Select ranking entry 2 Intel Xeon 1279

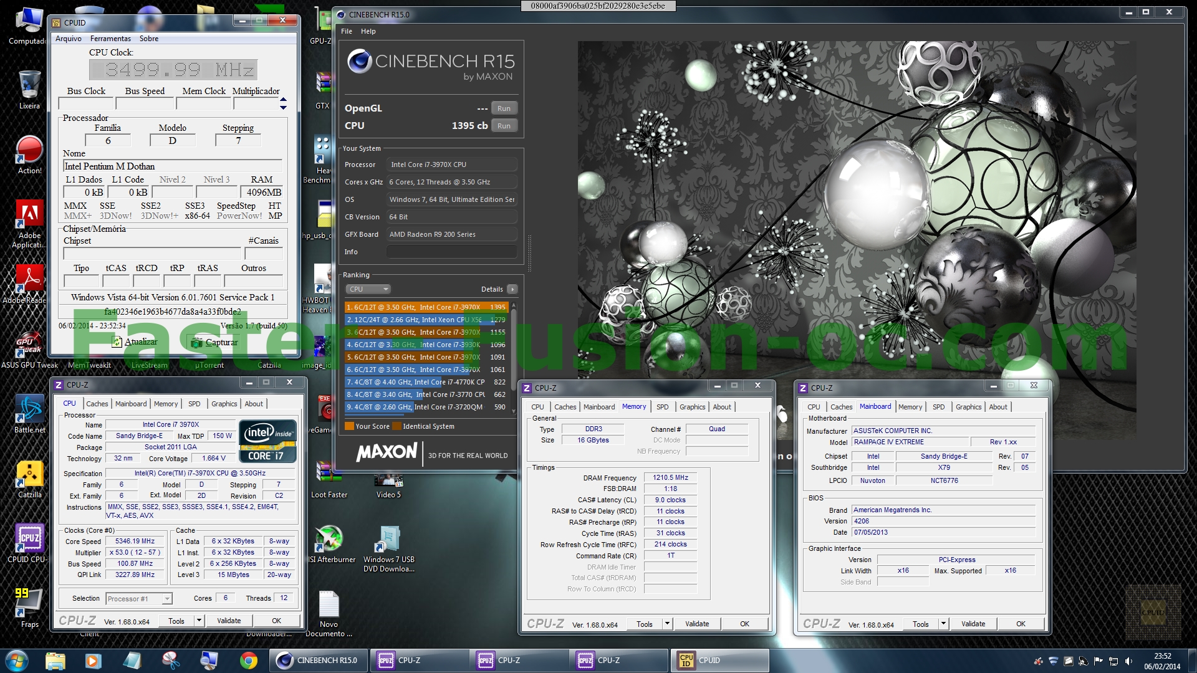pos(426,320)
